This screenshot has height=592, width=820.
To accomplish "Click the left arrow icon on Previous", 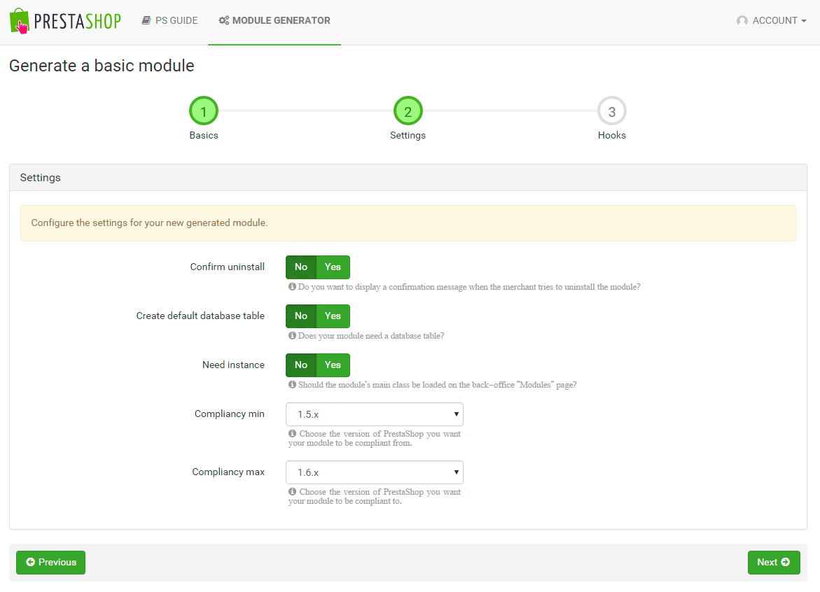I will tap(31, 562).
